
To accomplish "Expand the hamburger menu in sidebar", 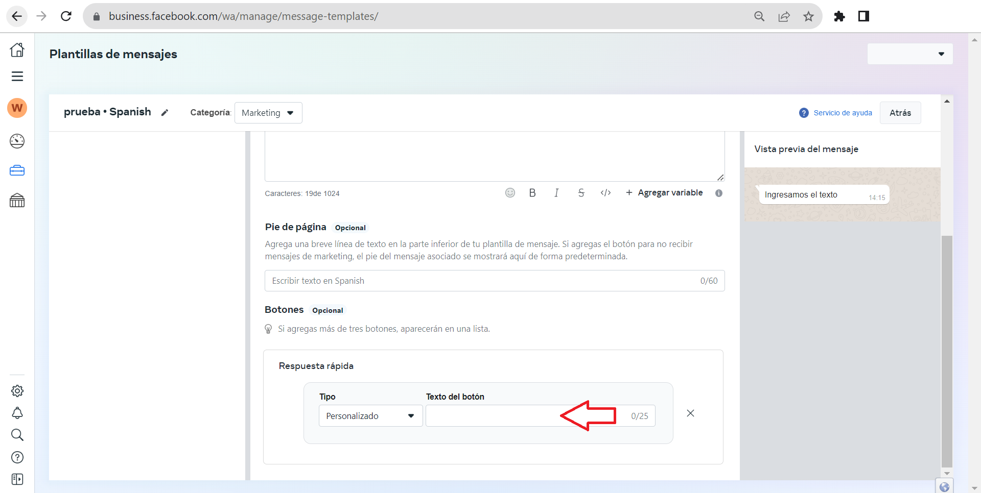I will tap(17, 77).
